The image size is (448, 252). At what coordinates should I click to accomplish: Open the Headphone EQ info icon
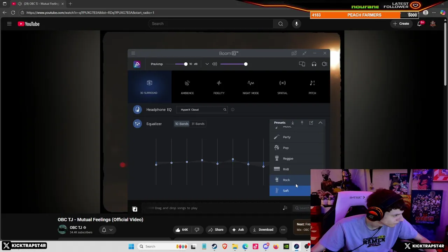(x=232, y=110)
